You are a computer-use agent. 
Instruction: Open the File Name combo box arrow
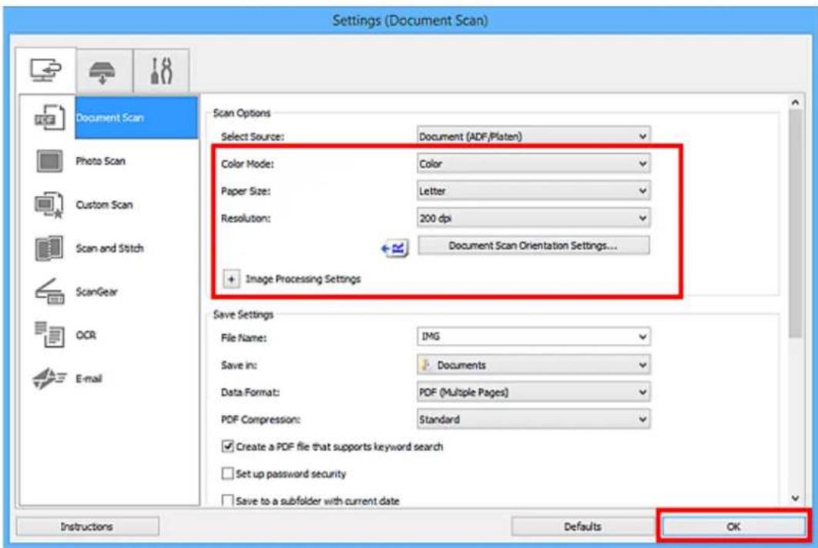tap(642, 337)
